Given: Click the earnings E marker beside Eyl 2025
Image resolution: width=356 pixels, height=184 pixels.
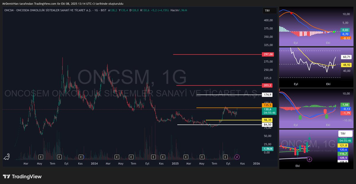Looking at the screenshot, I should pyautogui.click(x=225, y=157).
